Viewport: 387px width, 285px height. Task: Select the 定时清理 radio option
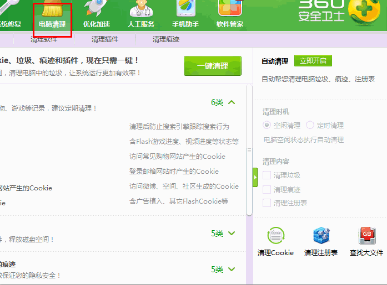(x=310, y=125)
